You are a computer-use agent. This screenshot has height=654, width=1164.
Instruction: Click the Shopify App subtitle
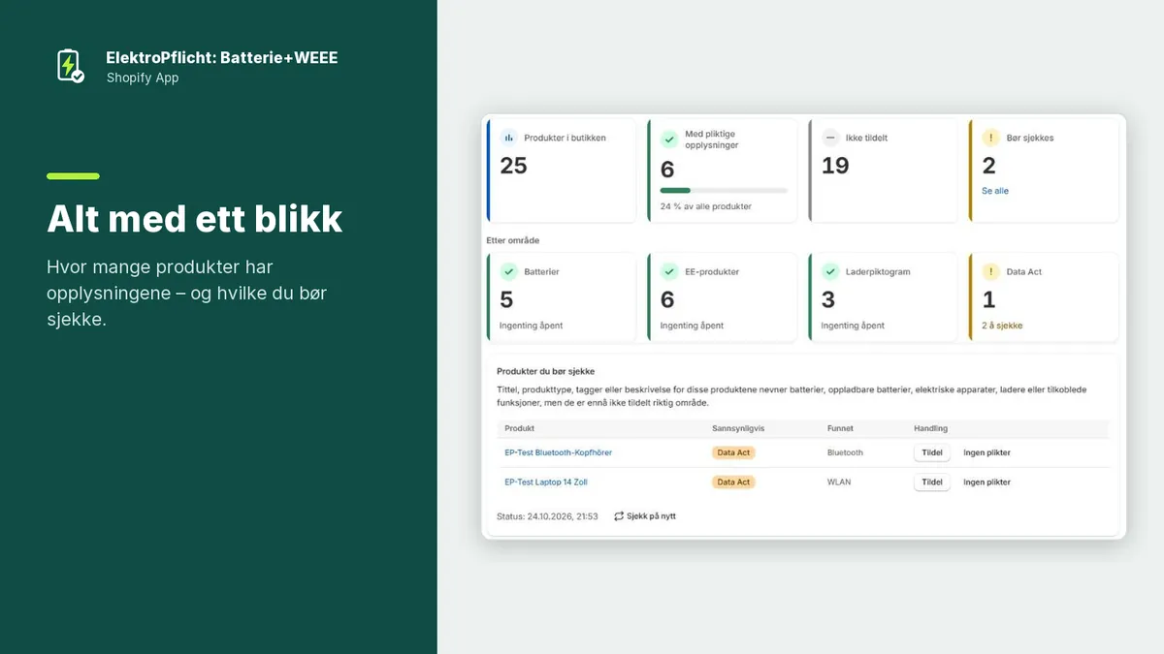pyautogui.click(x=143, y=78)
